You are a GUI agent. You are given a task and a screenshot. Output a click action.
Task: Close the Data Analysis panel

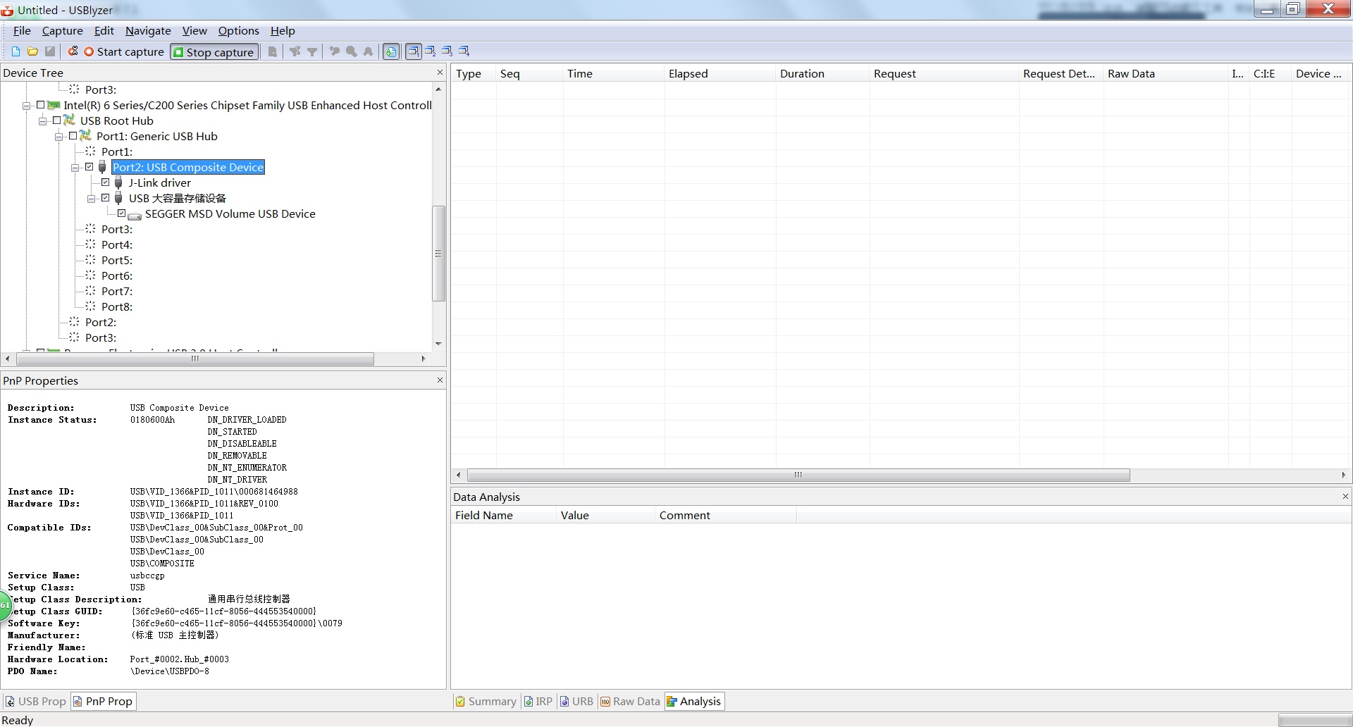(1345, 497)
